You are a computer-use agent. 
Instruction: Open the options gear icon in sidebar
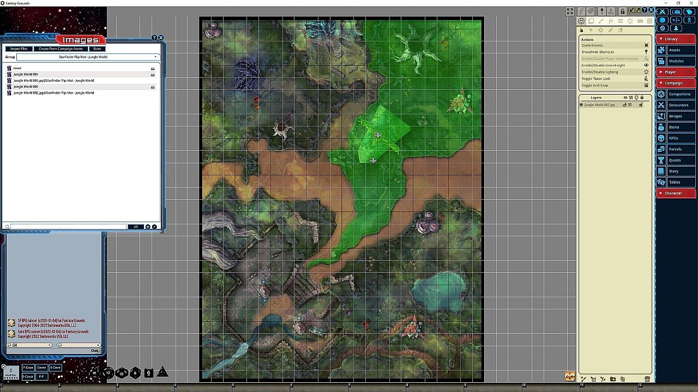(x=663, y=28)
